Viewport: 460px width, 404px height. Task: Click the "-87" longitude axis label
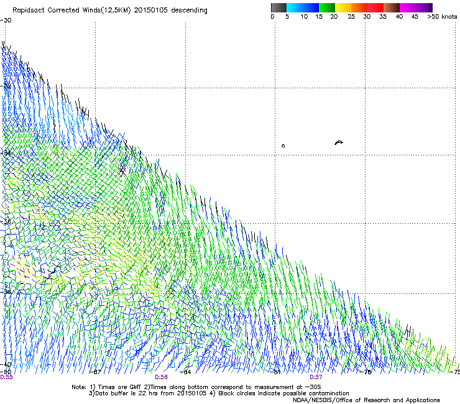click(x=95, y=372)
